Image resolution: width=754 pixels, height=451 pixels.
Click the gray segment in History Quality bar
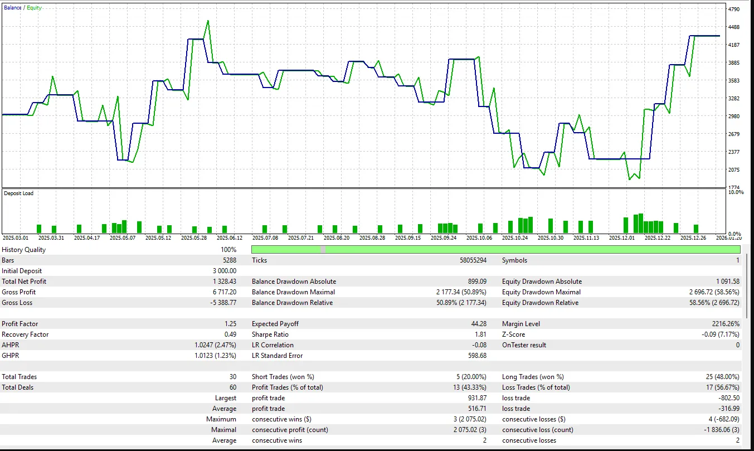coord(322,250)
